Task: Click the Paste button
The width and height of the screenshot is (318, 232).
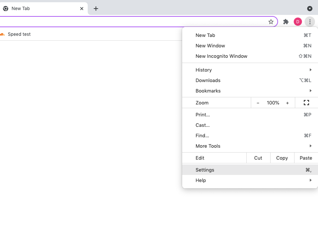Action: 306,158
